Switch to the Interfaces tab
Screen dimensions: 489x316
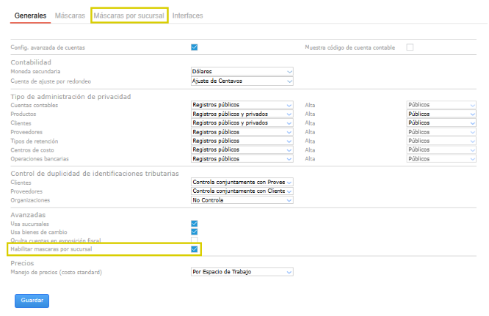click(187, 15)
